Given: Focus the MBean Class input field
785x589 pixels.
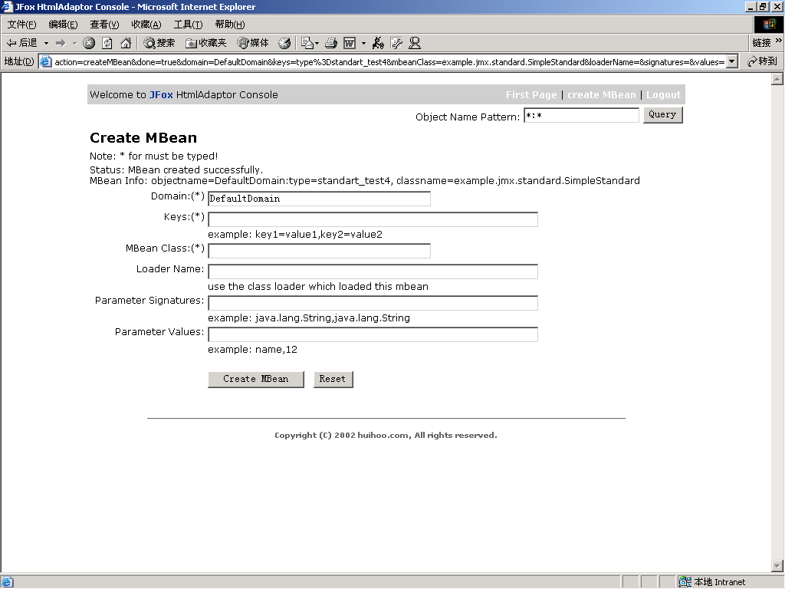Looking at the screenshot, I should (x=320, y=251).
